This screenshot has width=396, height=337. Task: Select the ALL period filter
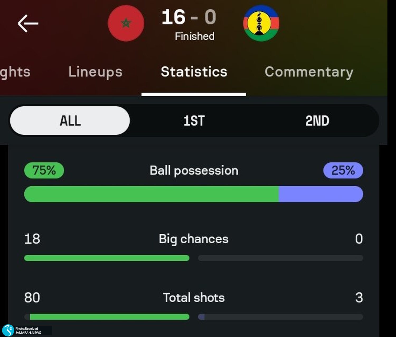tap(70, 121)
